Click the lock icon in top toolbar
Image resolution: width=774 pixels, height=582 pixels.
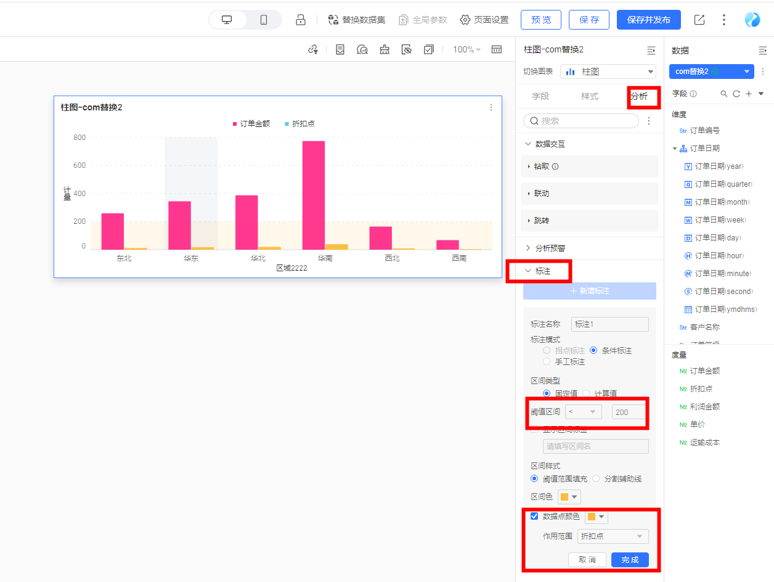coord(301,20)
